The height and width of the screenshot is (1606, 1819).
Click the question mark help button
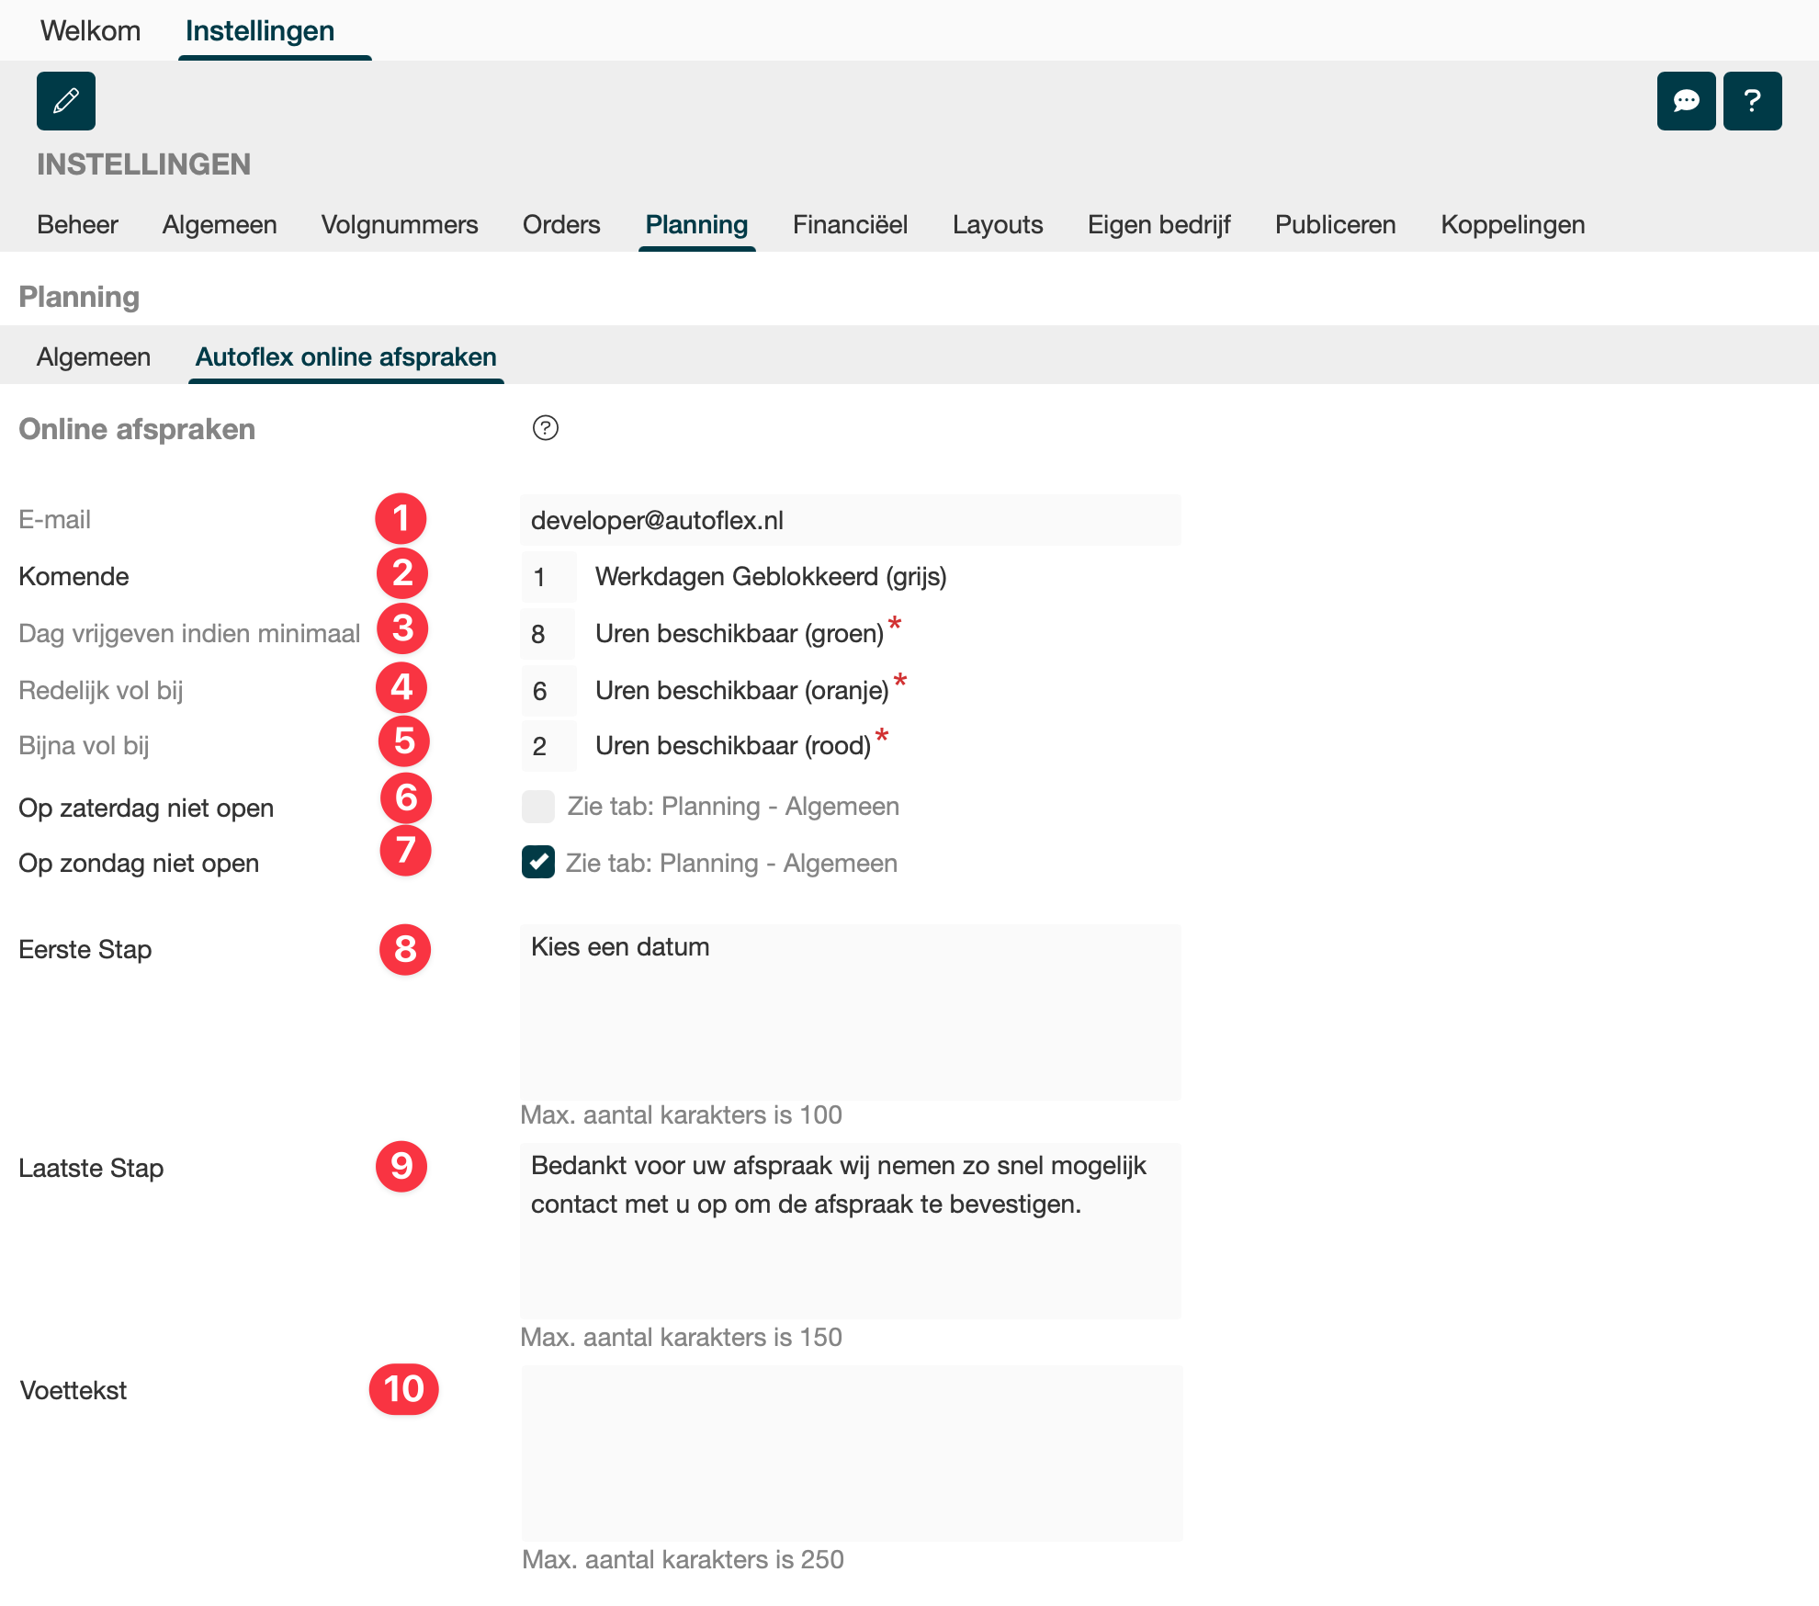[x=1752, y=101]
